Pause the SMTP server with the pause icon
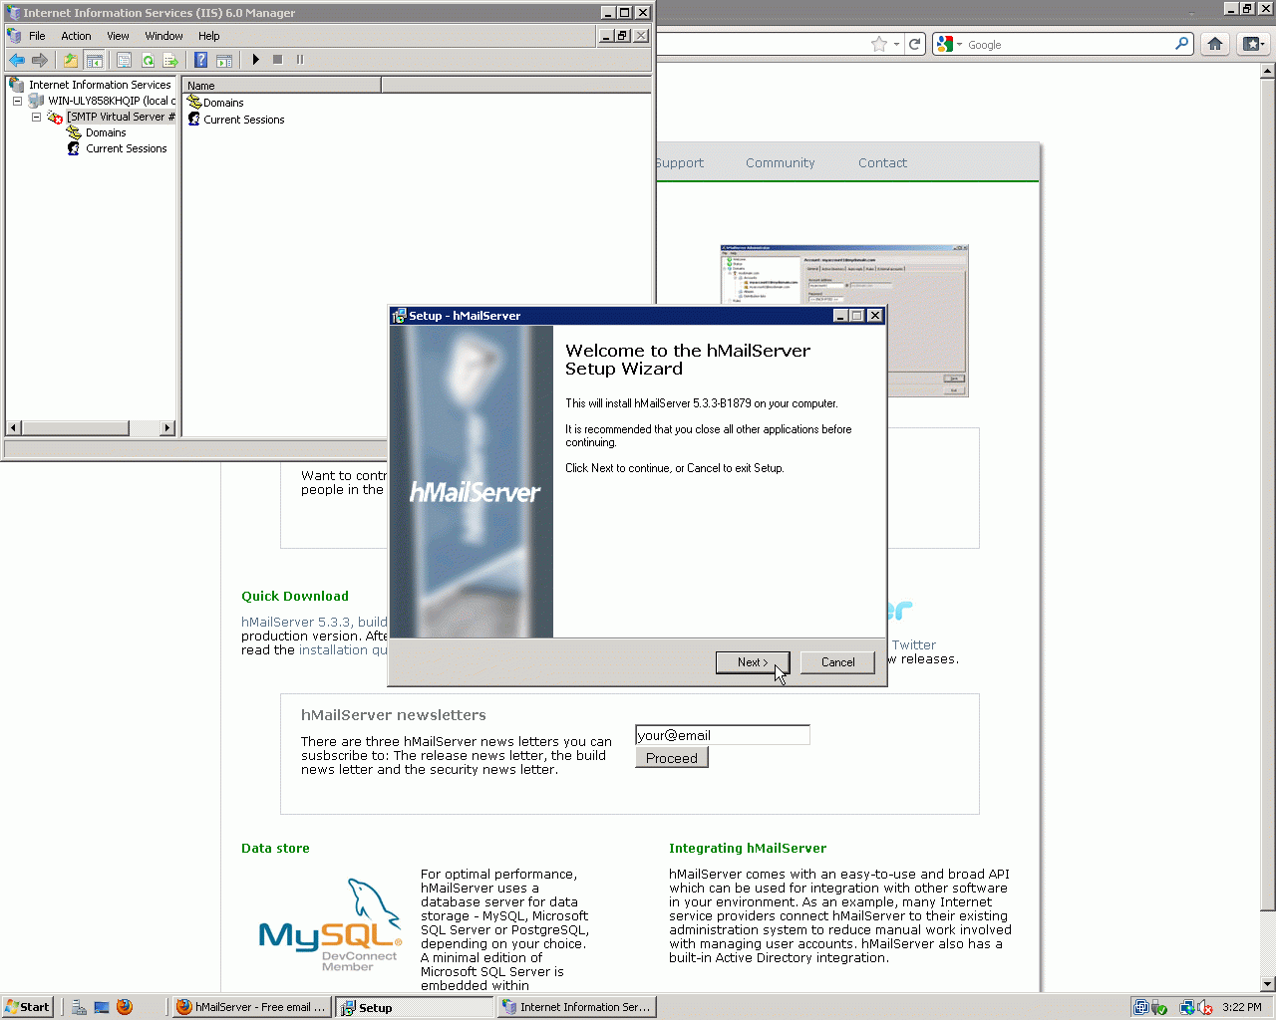The image size is (1276, 1020). (x=300, y=60)
